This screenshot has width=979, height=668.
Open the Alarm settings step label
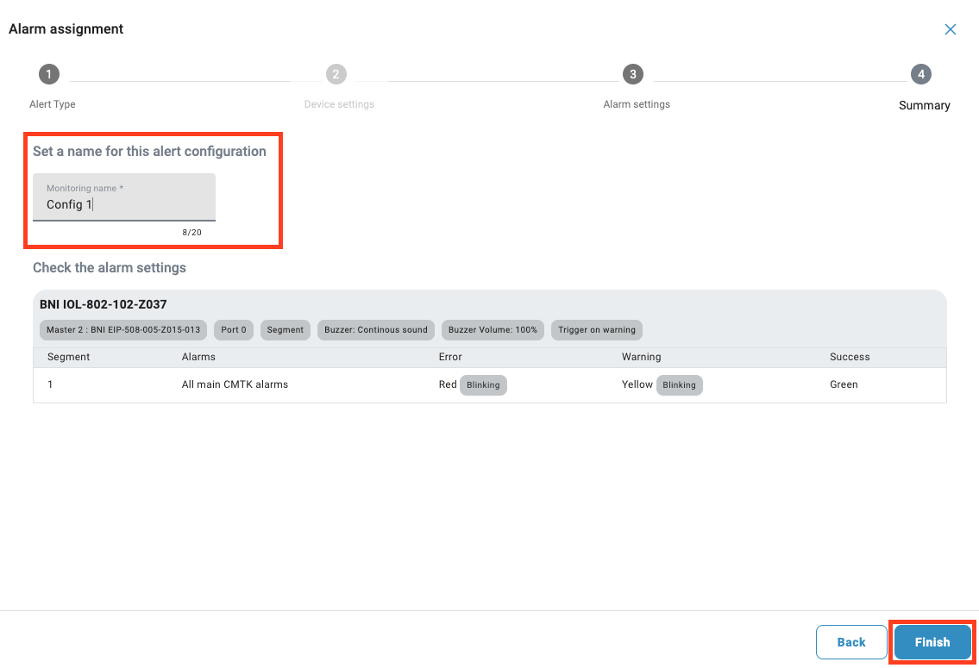click(x=637, y=104)
